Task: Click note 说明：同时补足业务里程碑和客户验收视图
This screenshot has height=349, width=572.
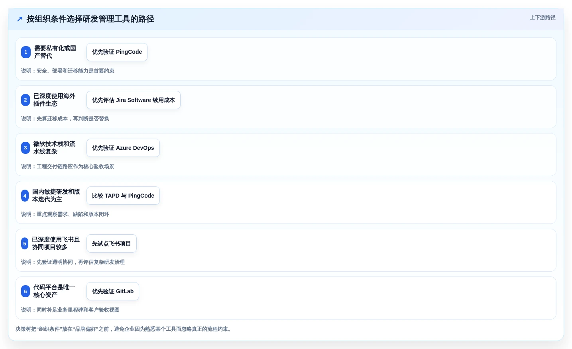Action: pyautogui.click(x=70, y=310)
